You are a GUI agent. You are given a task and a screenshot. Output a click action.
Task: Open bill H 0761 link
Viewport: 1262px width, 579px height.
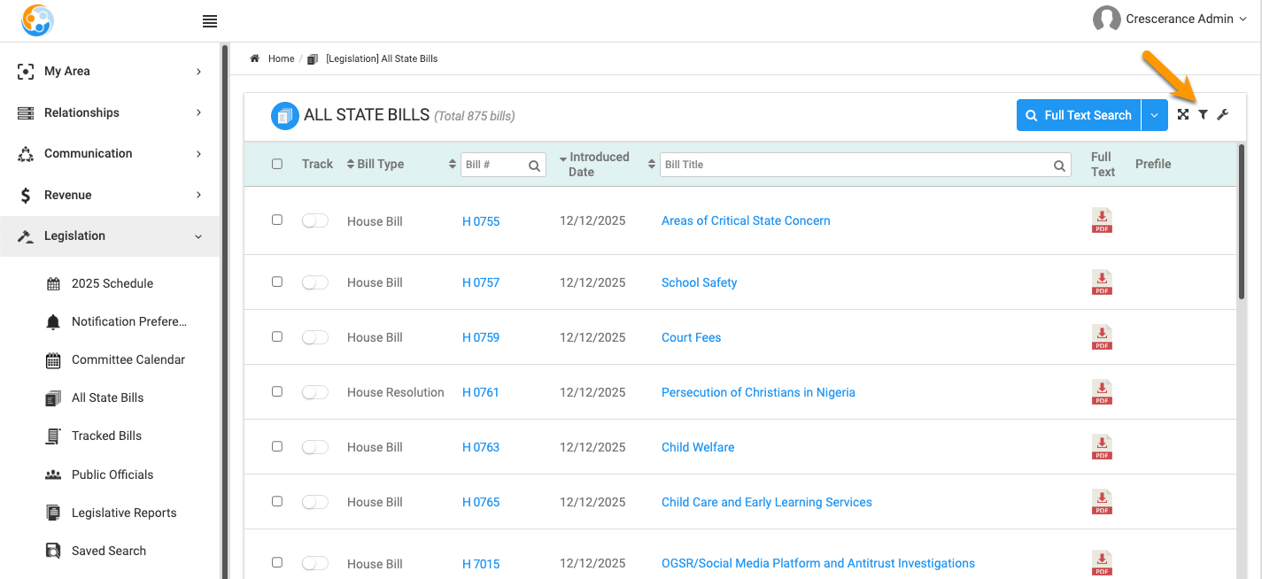point(480,392)
